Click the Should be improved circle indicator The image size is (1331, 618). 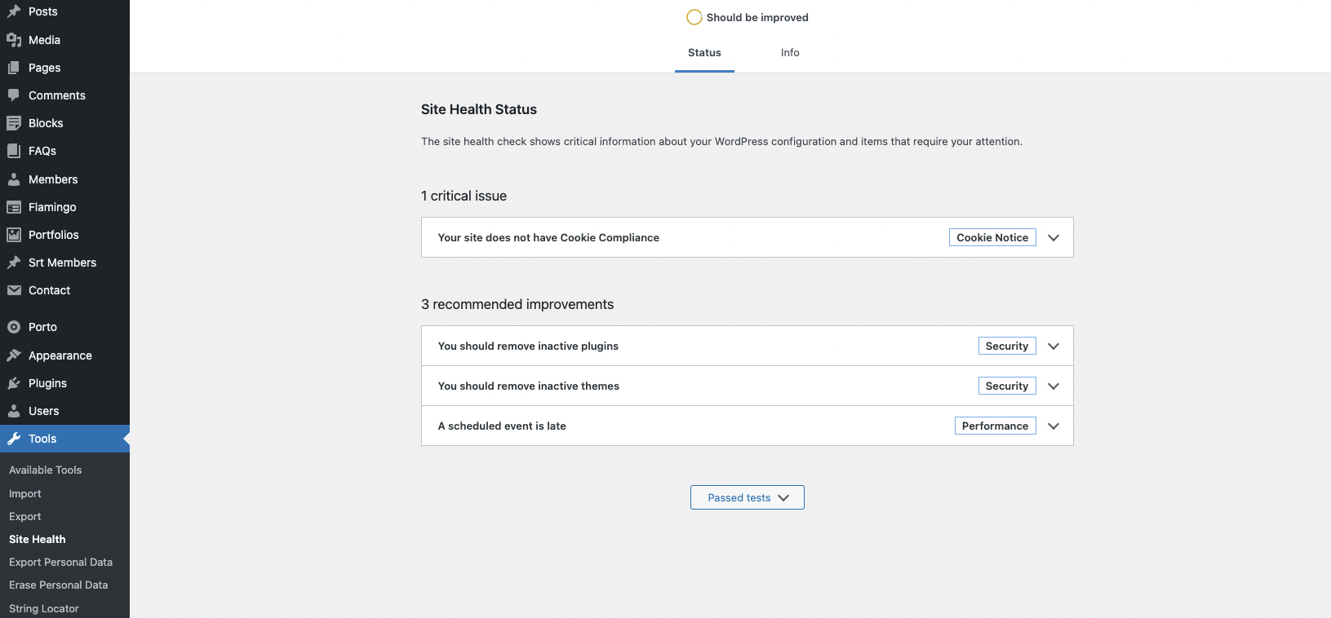coord(694,17)
